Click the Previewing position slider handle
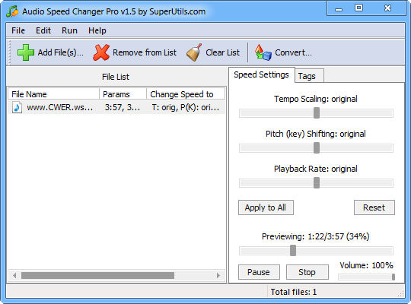Viewport: 411px width, 304px height. [x=293, y=250]
